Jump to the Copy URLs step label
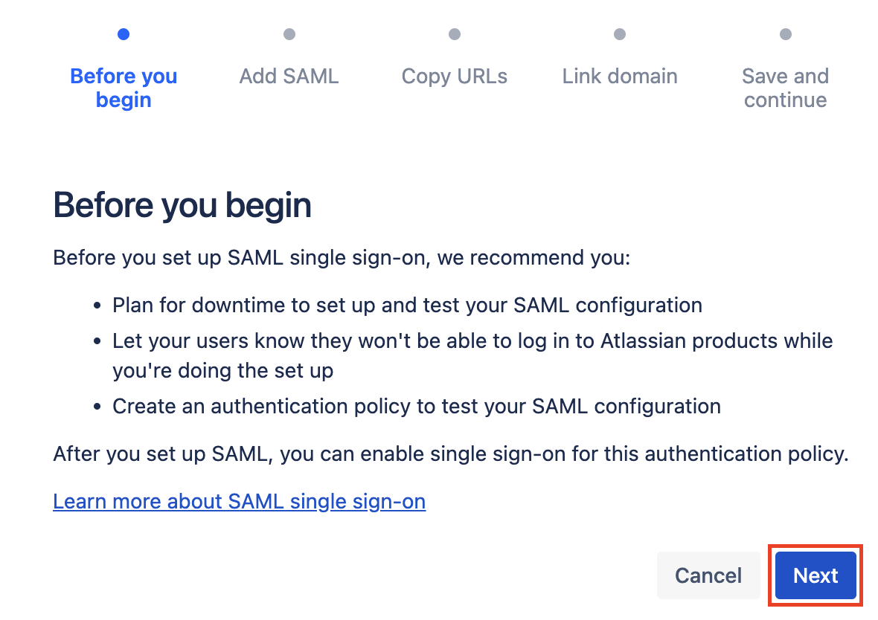 pos(455,77)
